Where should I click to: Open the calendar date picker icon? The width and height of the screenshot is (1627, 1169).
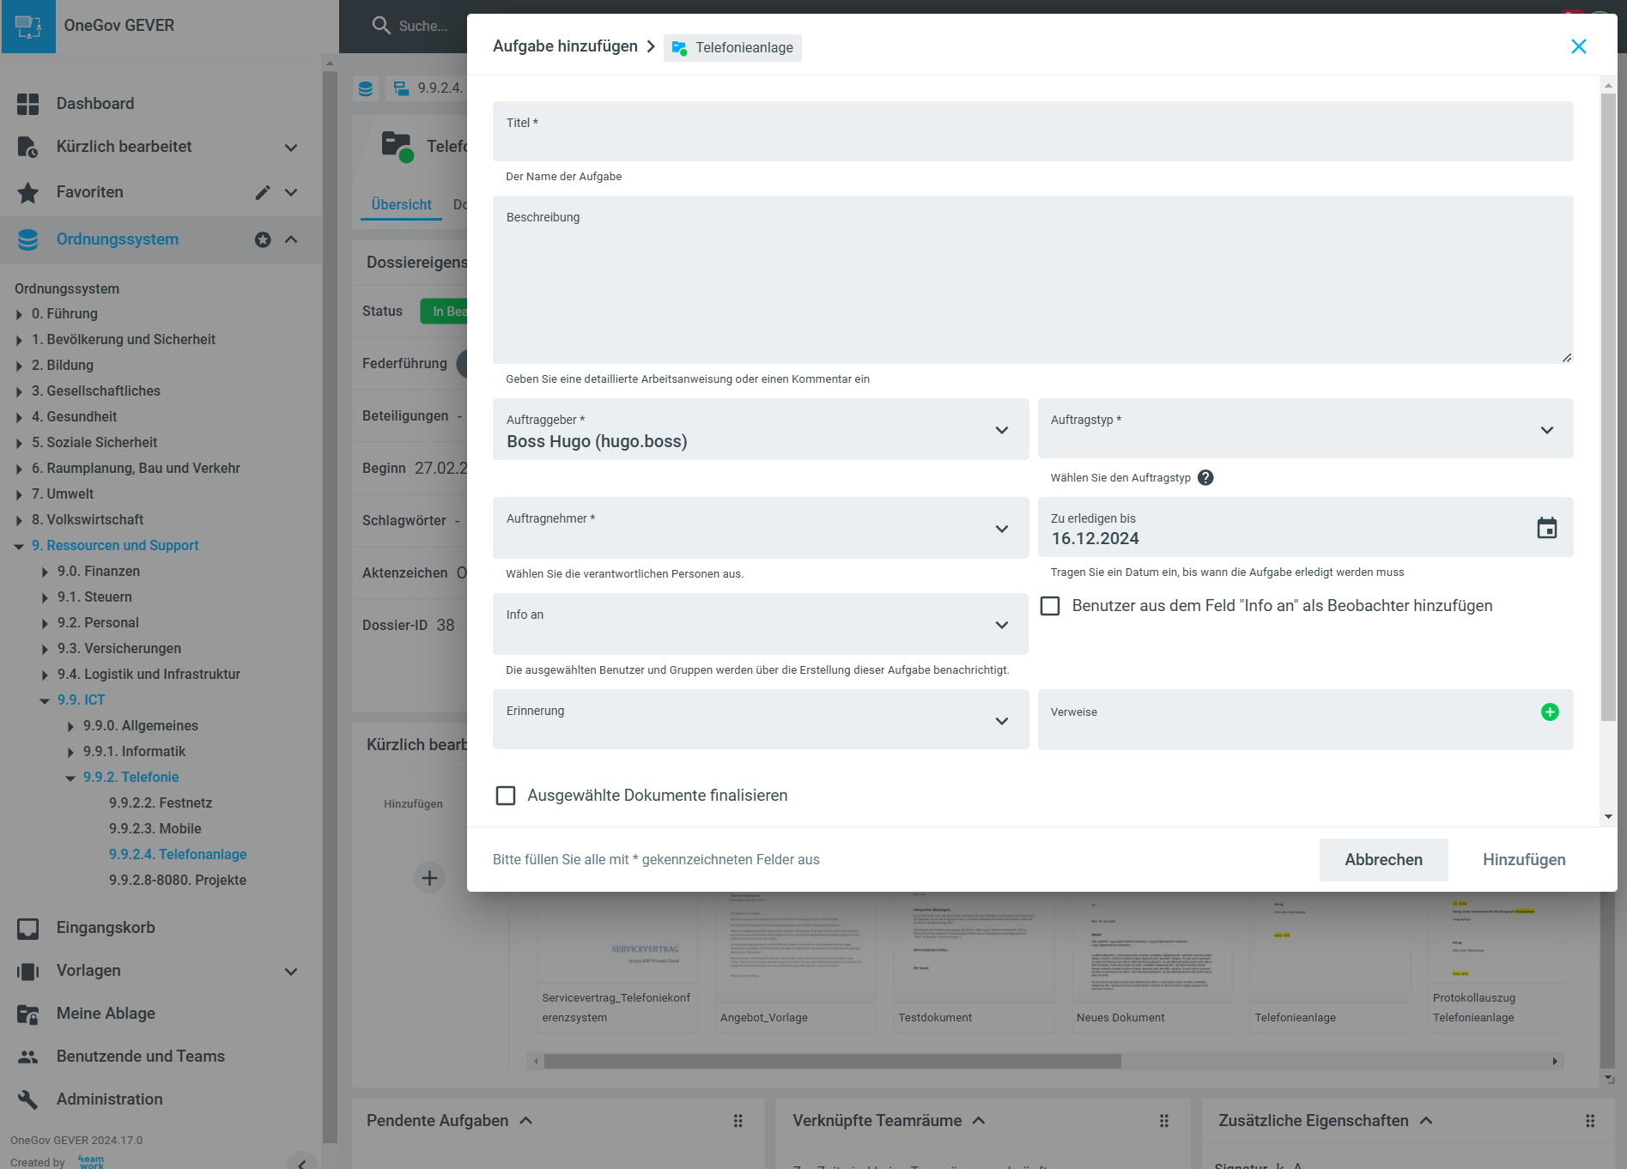point(1546,528)
